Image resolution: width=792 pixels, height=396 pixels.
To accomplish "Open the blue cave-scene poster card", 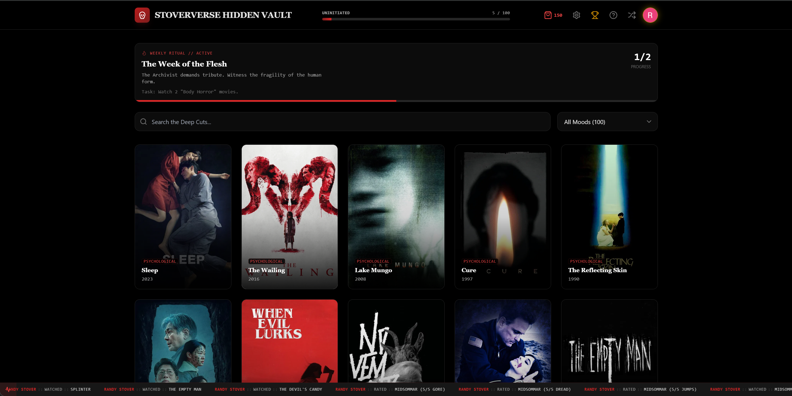I will click(x=183, y=341).
